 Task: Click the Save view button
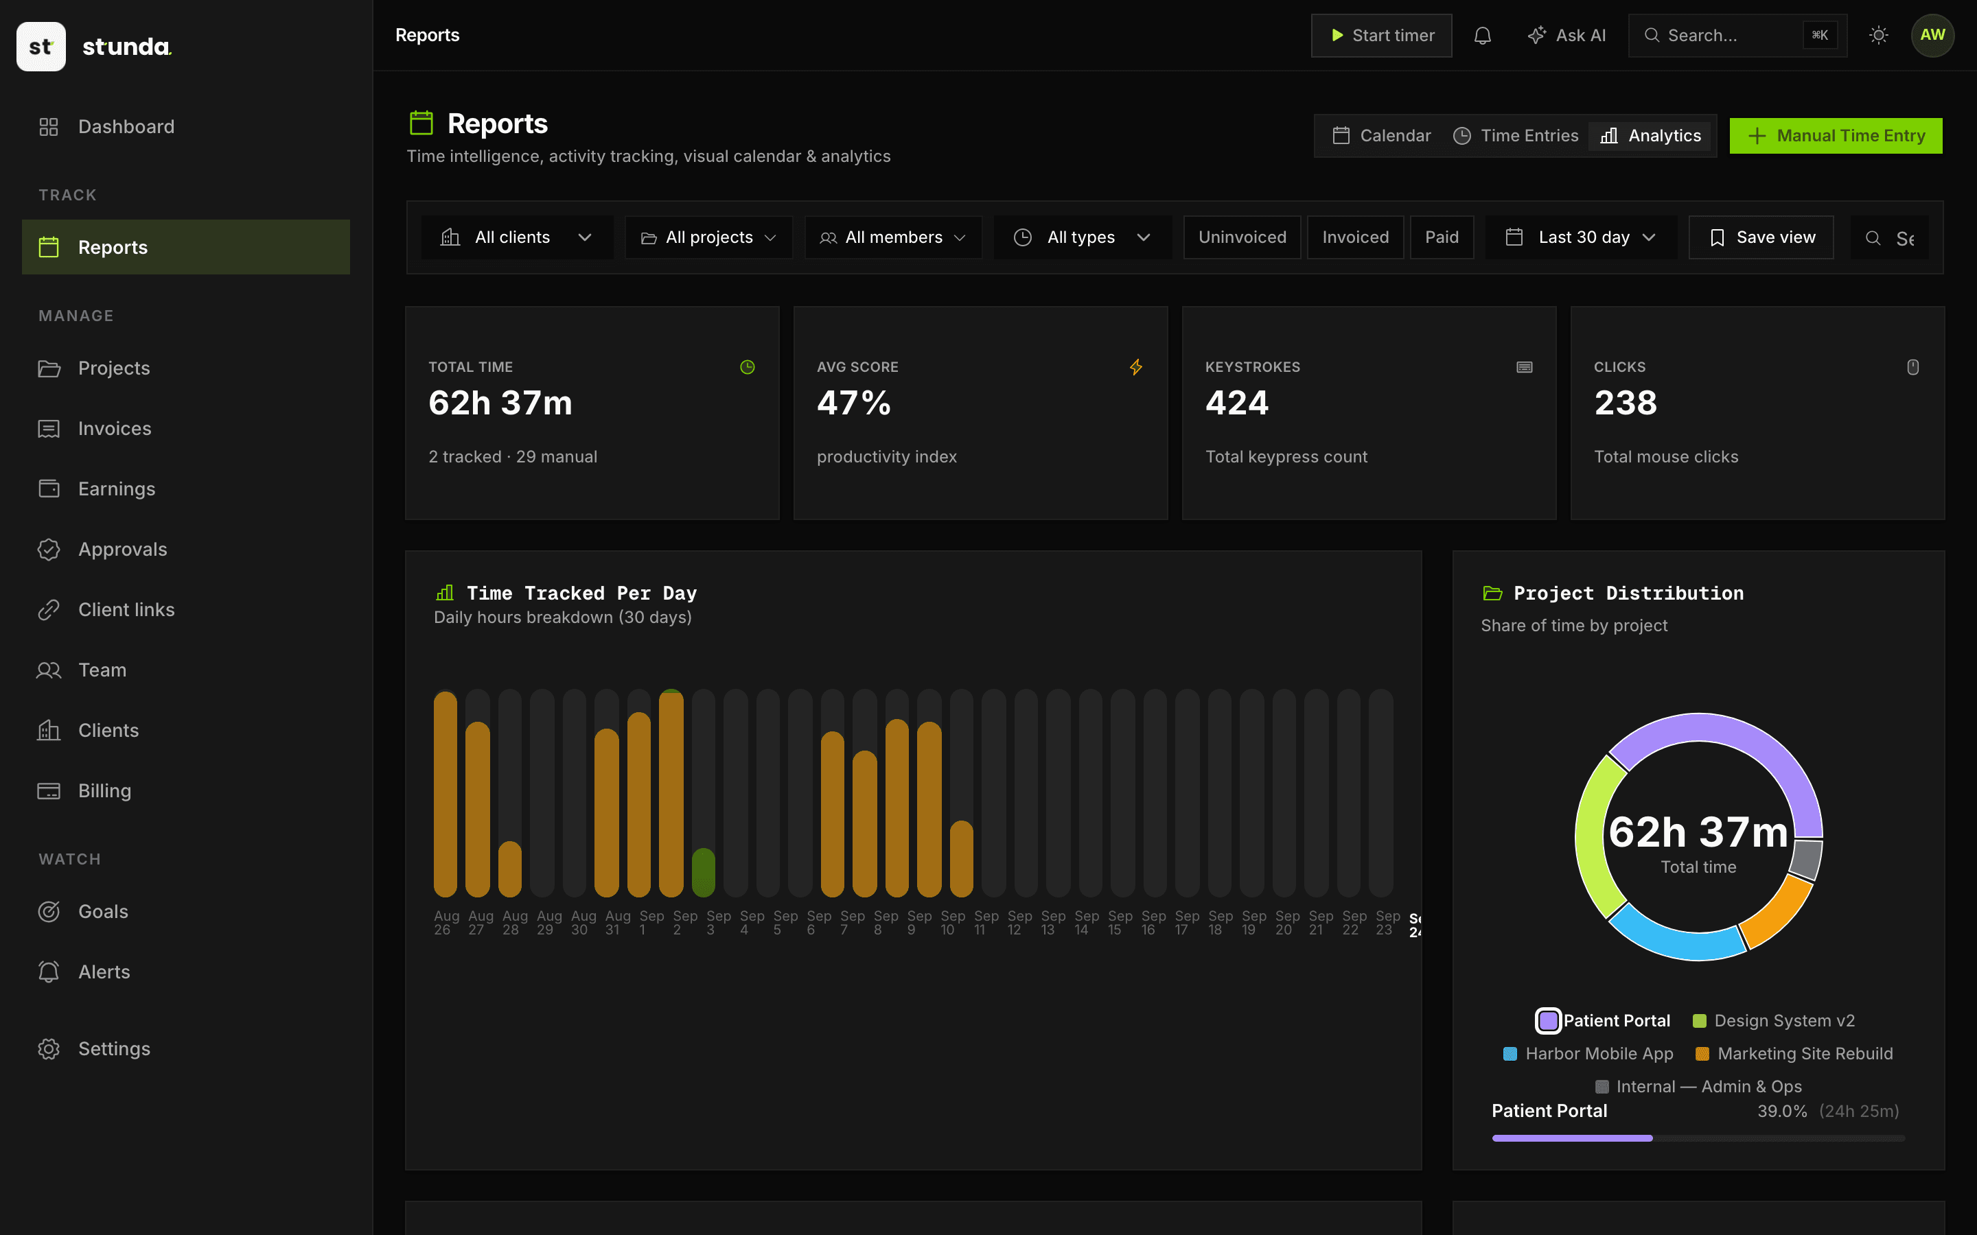pyautogui.click(x=1761, y=237)
